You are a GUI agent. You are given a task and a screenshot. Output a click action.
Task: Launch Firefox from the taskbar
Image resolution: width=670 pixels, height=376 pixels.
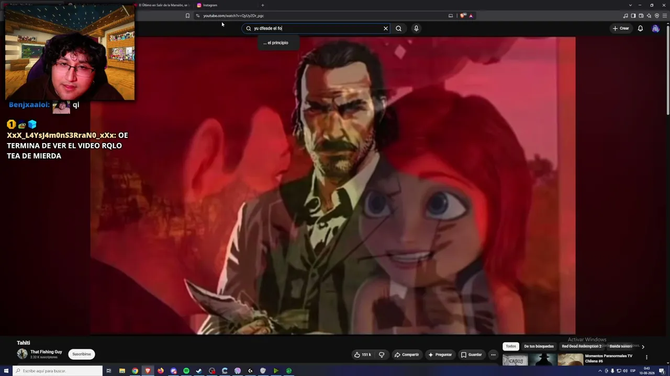[161, 371]
